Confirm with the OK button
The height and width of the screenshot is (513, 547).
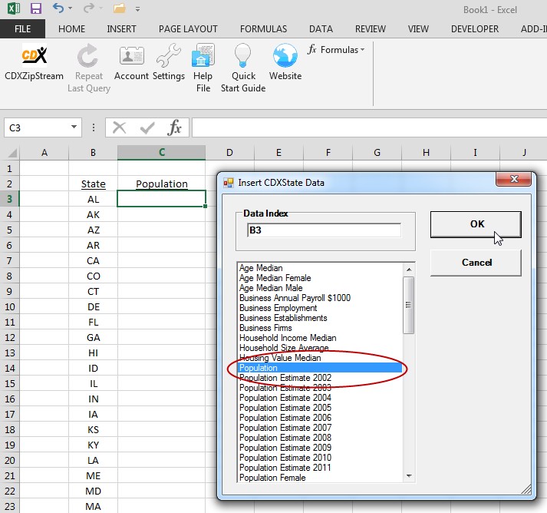click(x=476, y=224)
